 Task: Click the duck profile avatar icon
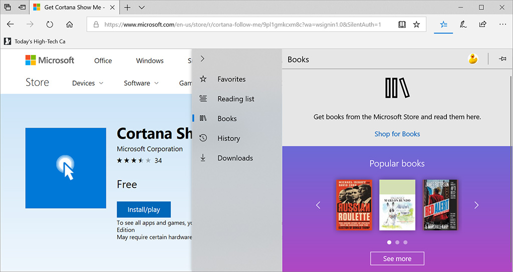tap(472, 59)
